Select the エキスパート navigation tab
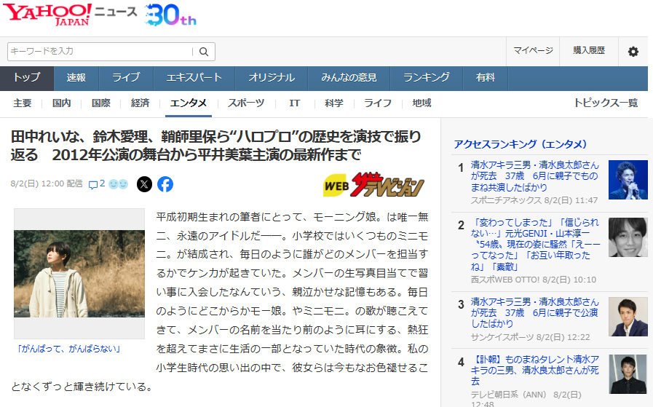This screenshot has height=407, width=653. [194, 78]
